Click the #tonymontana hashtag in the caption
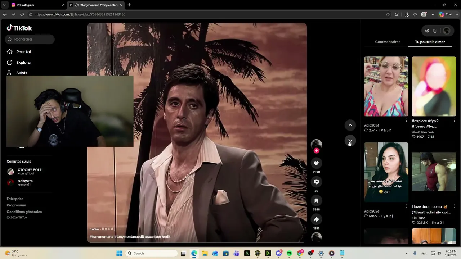The width and height of the screenshot is (461, 259). click(x=101, y=237)
